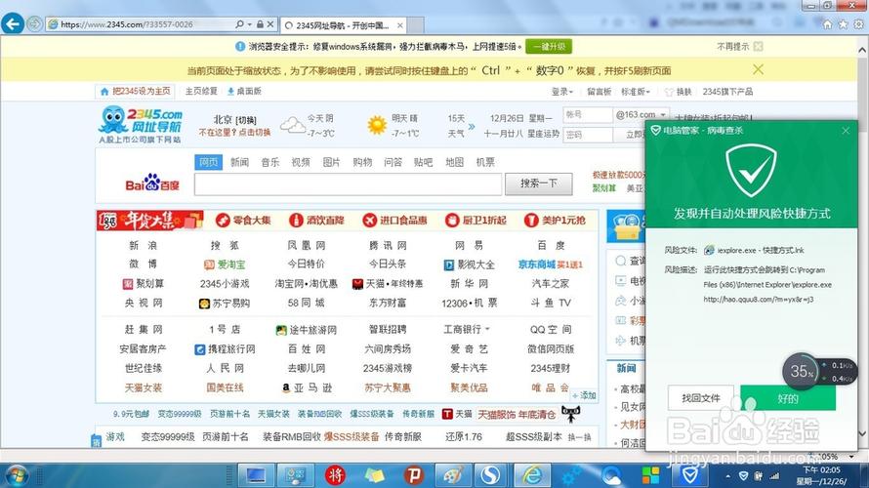Click the 好的 green button
The image size is (869, 488).
tap(788, 398)
